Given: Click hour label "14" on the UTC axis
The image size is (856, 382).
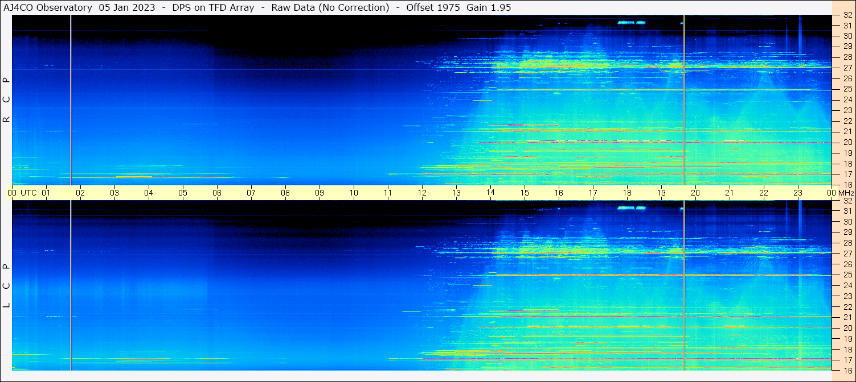Looking at the screenshot, I should coord(490,193).
